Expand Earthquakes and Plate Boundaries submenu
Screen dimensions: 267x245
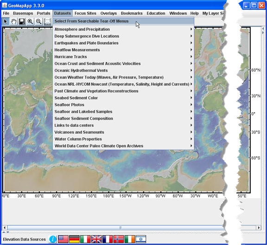pos(123,43)
